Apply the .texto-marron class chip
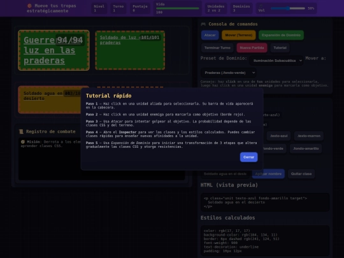This screenshot has width=344, height=258. tap(309, 136)
